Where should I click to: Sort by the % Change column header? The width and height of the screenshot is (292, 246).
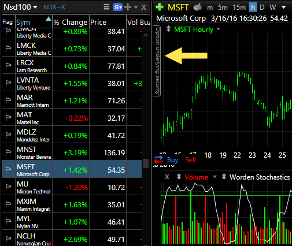click(71, 22)
